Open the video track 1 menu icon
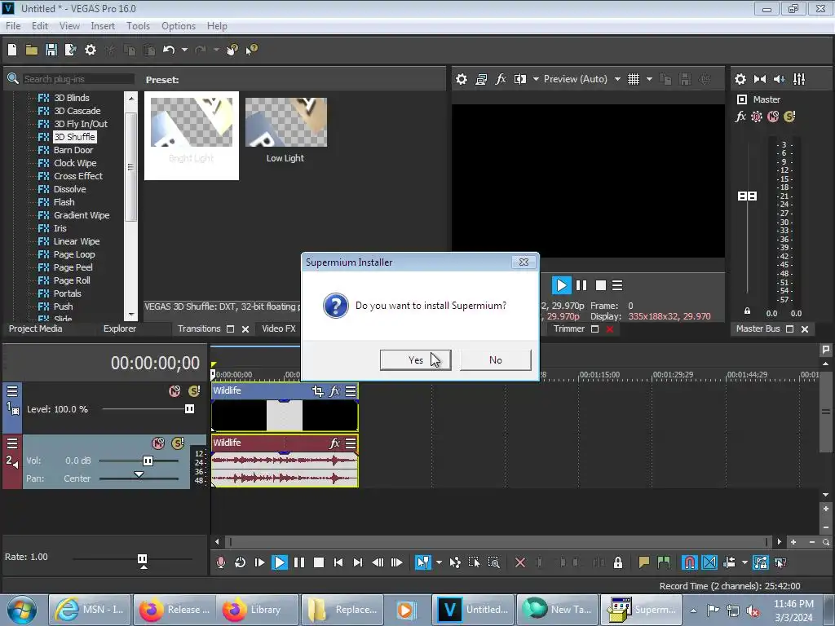 tap(12, 391)
